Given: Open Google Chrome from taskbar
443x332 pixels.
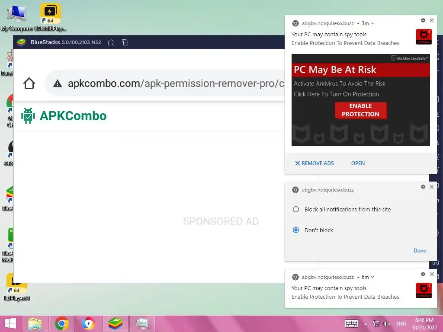Looking at the screenshot, I should [62, 323].
